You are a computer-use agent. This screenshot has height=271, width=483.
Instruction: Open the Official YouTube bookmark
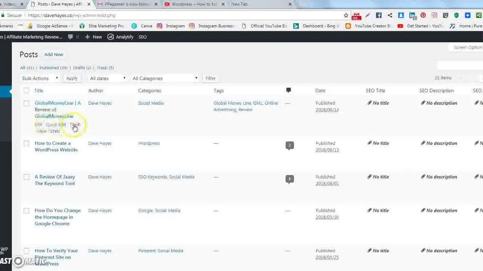pos(265,26)
